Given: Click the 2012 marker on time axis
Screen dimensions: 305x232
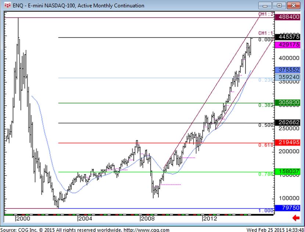Looking at the screenshot, I should [x=209, y=219].
